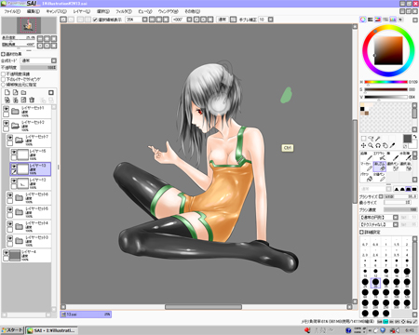
Task: Click the foreground color swatch
Action: tap(407, 139)
